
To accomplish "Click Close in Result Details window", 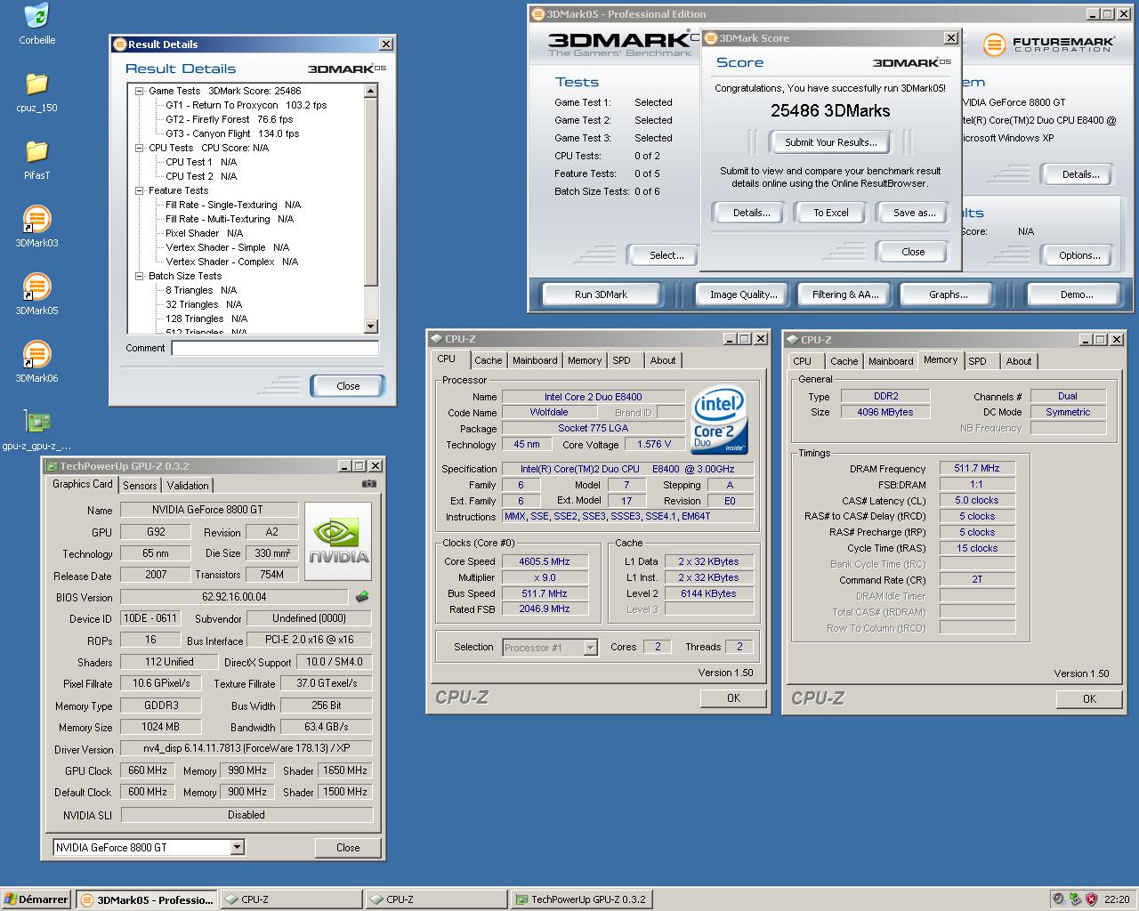I will click(348, 386).
